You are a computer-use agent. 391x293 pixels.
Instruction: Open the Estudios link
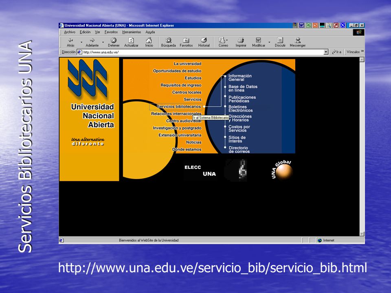tap(193, 78)
